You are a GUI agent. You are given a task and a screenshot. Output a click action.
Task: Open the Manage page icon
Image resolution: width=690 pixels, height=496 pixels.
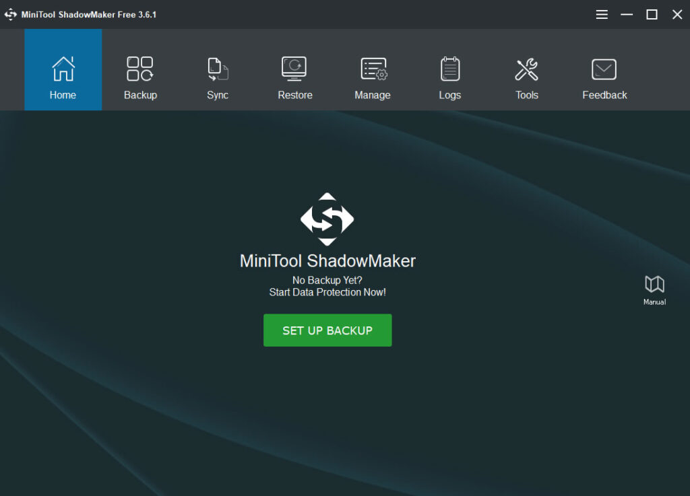coord(373,69)
